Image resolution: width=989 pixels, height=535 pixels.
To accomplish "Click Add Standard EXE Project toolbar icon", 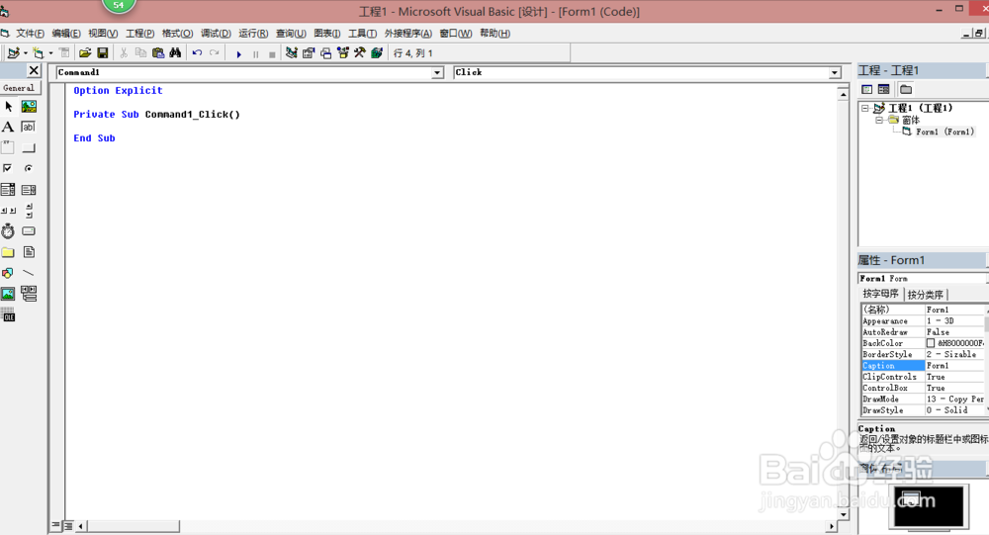I will [x=13, y=53].
